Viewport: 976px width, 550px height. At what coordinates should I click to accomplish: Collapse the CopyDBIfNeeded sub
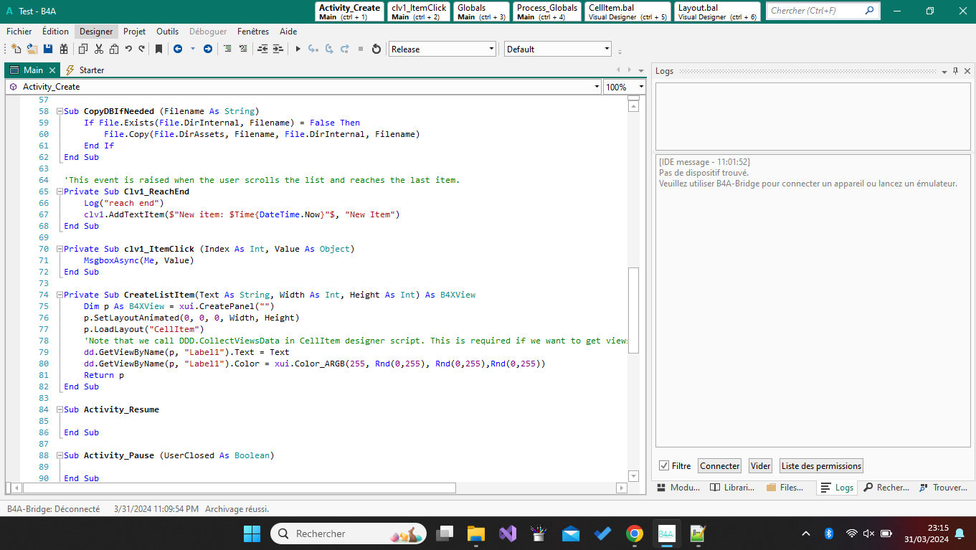[60, 111]
